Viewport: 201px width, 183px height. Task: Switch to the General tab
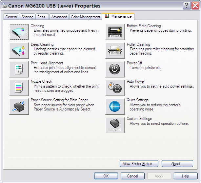[11, 17]
